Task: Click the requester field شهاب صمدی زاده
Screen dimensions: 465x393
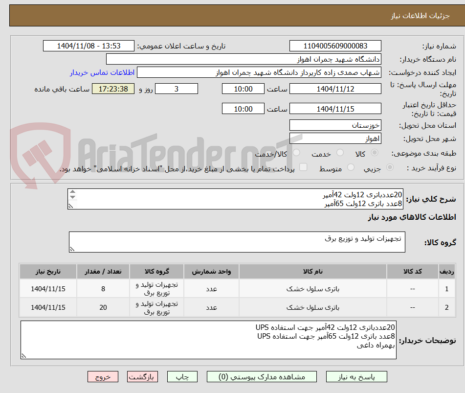Action: tap(259, 72)
